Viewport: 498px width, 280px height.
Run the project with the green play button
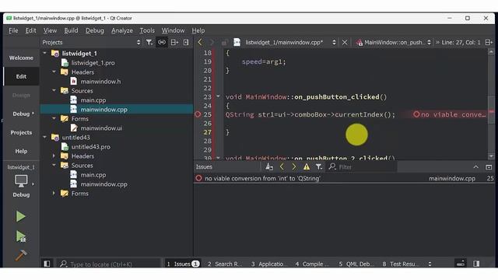coord(21,216)
